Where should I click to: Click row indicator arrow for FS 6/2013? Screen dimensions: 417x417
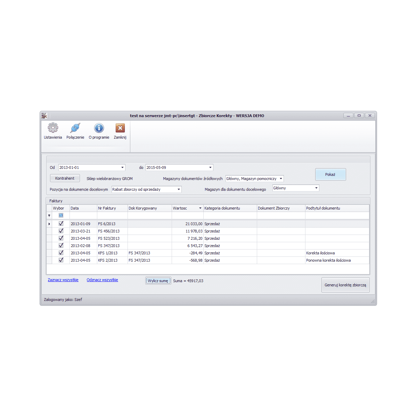click(49, 224)
